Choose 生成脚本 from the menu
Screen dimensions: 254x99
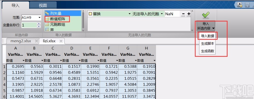pyautogui.click(x=208, y=44)
